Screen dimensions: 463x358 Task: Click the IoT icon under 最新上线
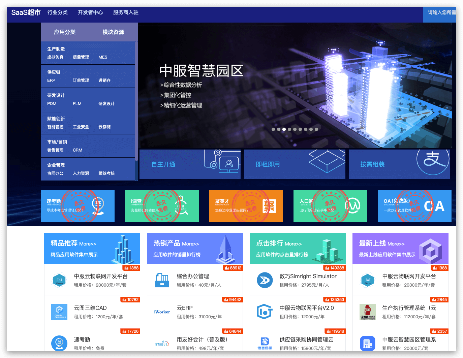click(x=368, y=280)
